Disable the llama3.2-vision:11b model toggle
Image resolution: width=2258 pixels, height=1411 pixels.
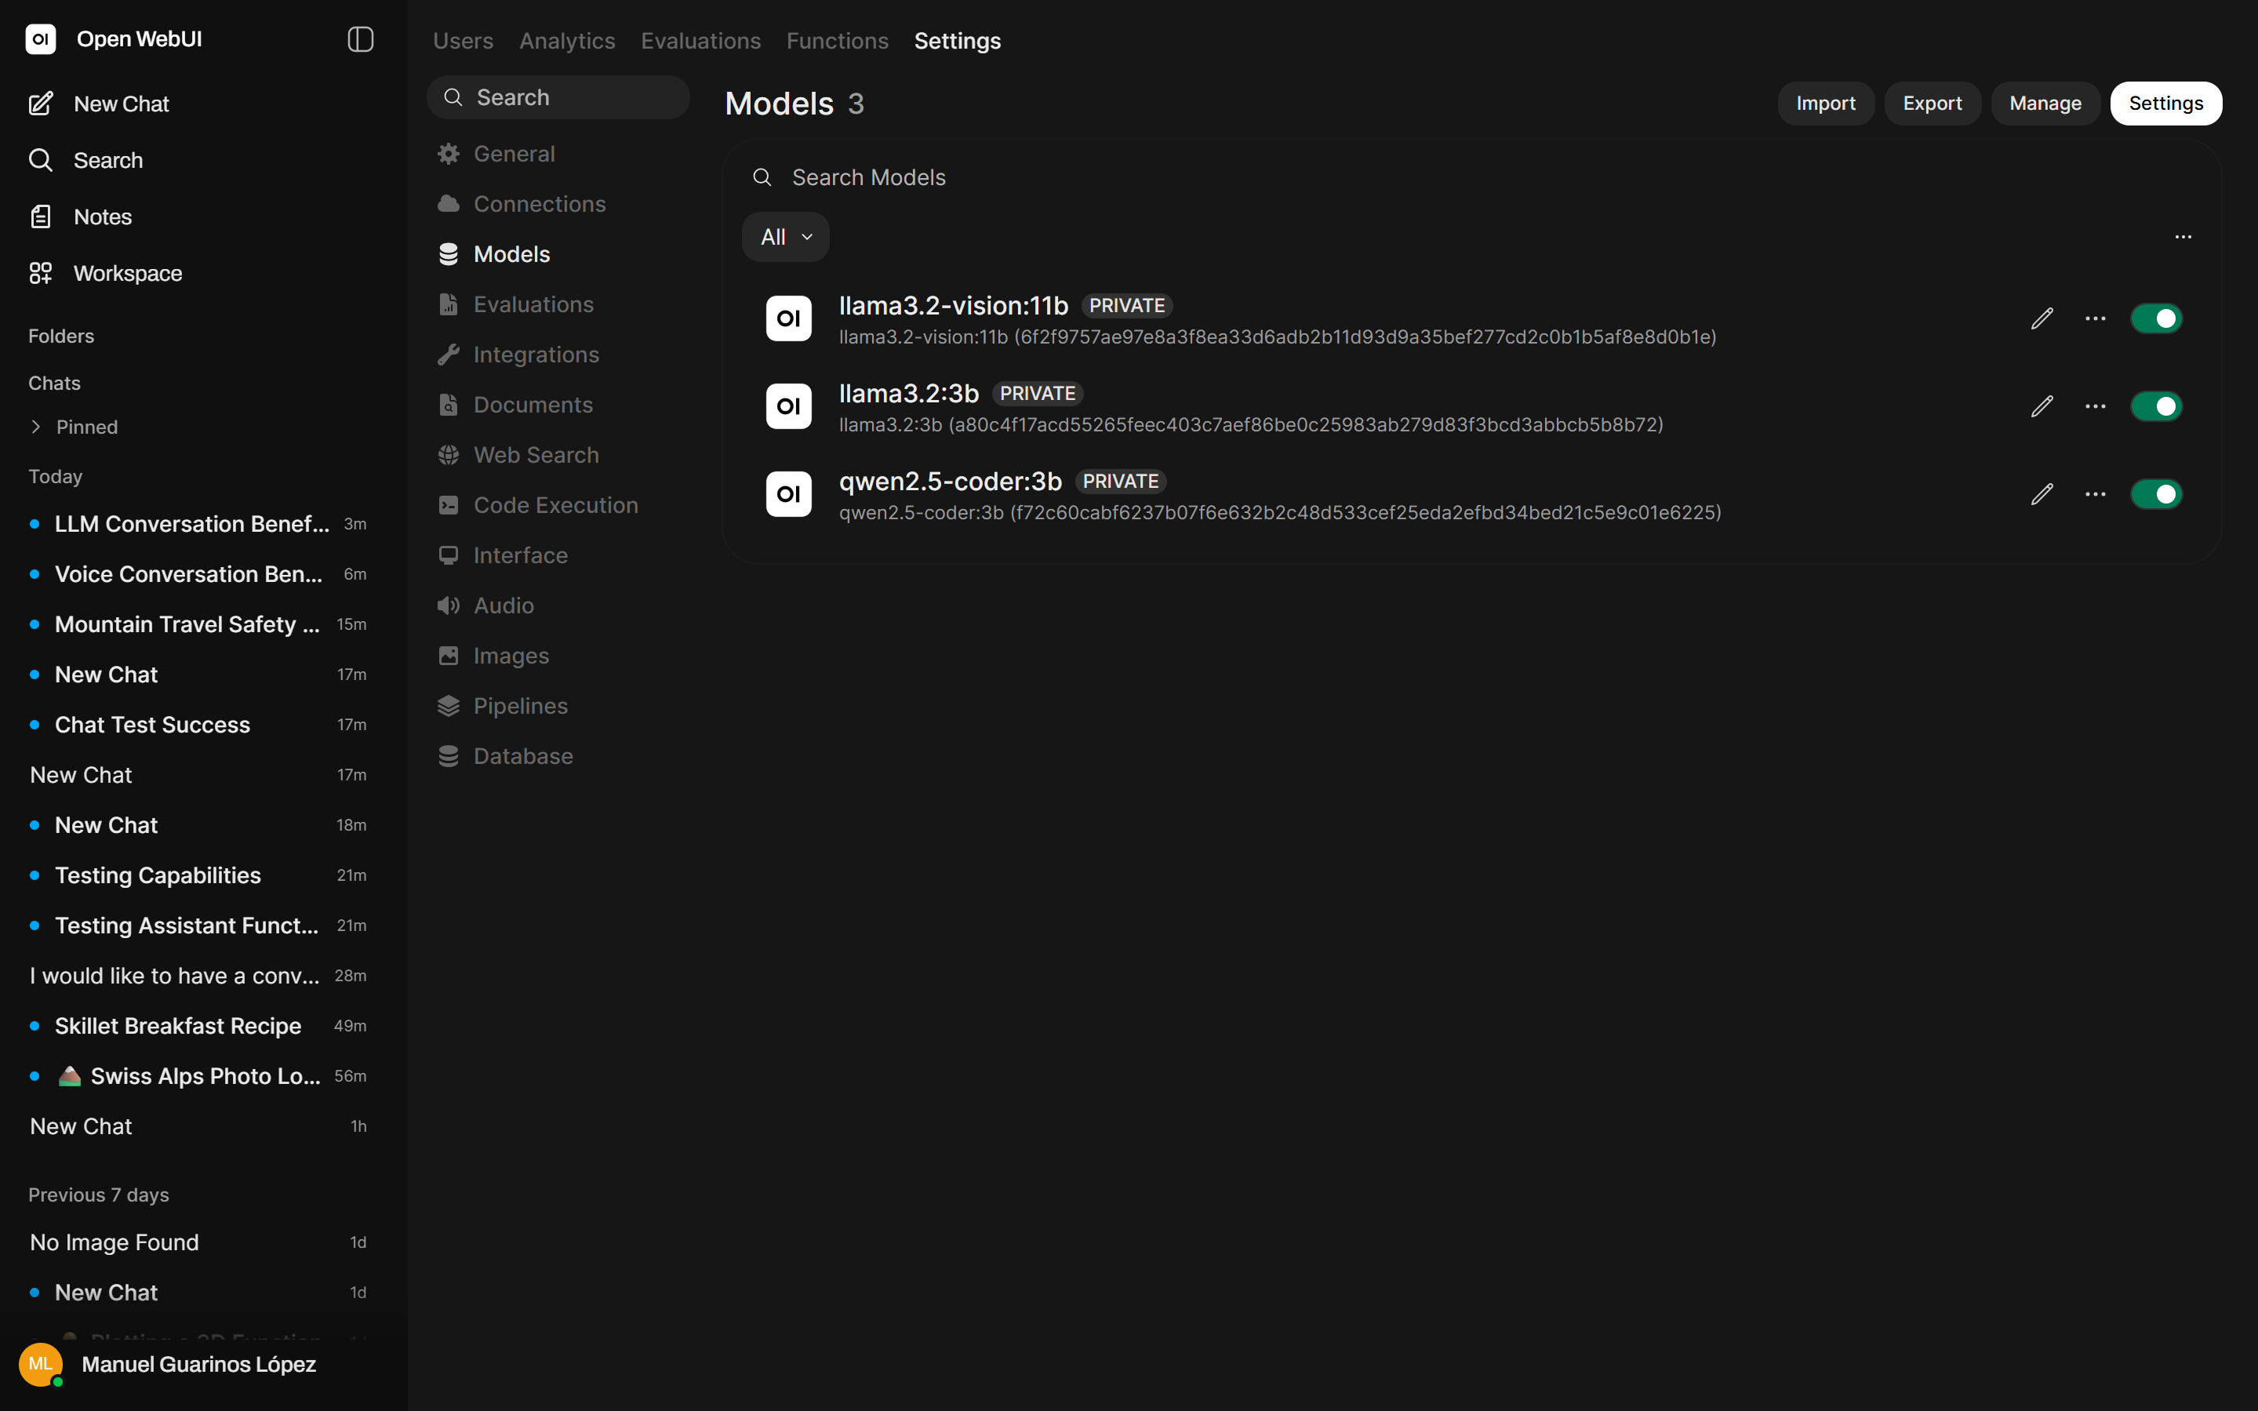click(x=2155, y=318)
